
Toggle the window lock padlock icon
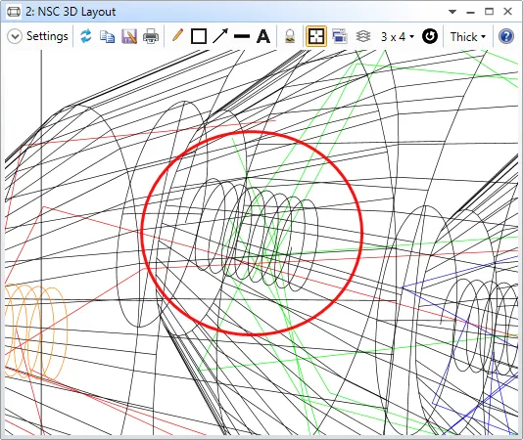point(290,36)
